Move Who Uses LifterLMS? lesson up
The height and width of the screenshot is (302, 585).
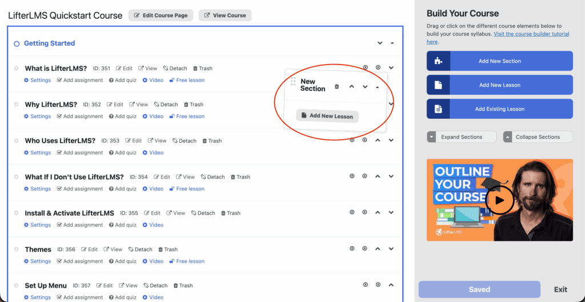[x=378, y=140]
